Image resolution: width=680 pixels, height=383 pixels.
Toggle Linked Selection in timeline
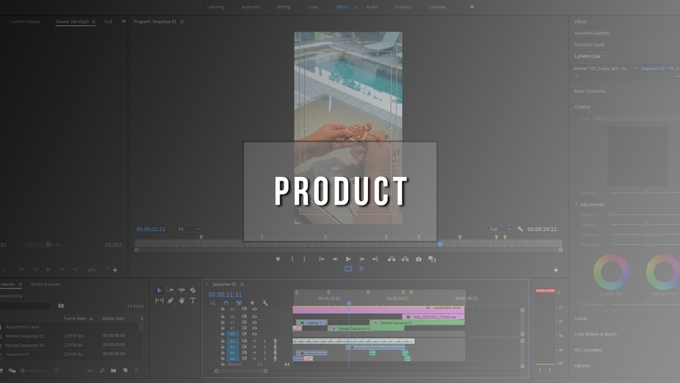point(238,303)
